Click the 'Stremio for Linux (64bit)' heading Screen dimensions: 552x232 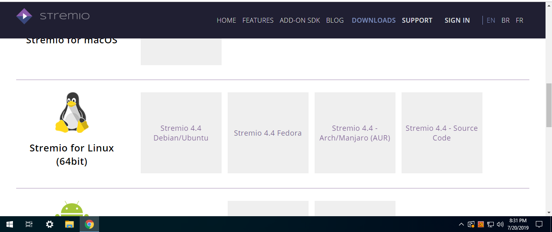click(x=72, y=155)
